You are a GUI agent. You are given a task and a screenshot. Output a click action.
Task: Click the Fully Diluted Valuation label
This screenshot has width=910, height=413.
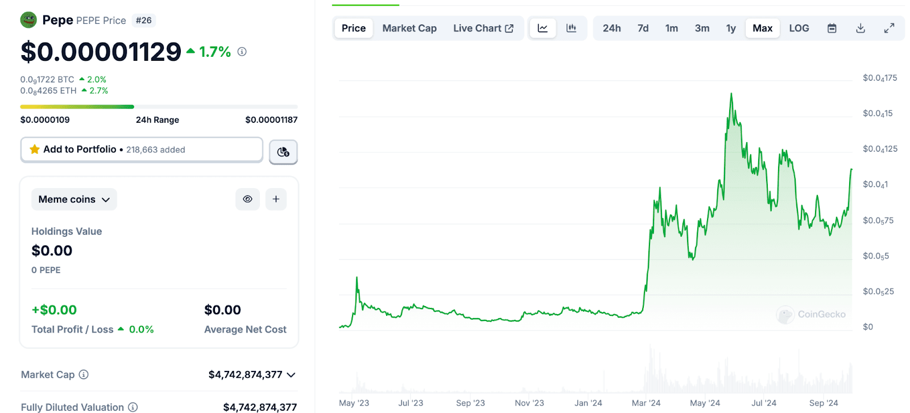click(72, 407)
